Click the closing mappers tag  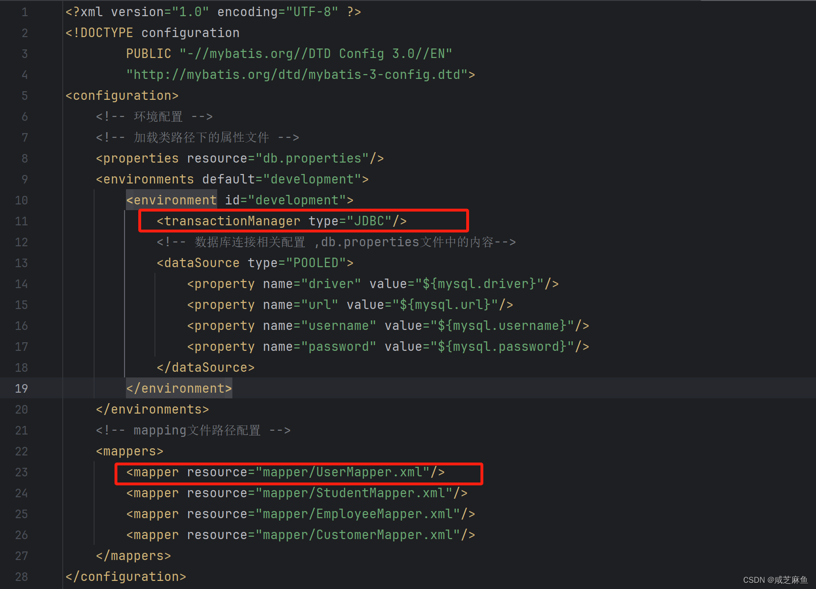[x=134, y=556]
